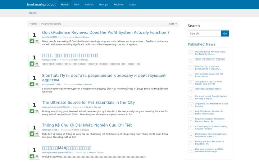259x162 pixels.
Task: Upvote the Pet Essentials post
Action: 32,111
